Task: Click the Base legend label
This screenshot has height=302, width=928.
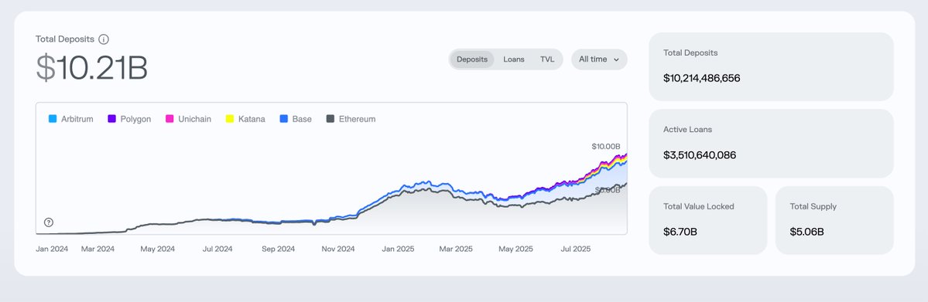Action: (x=302, y=120)
